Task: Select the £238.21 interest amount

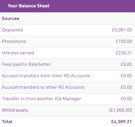Action: [x=124, y=53]
